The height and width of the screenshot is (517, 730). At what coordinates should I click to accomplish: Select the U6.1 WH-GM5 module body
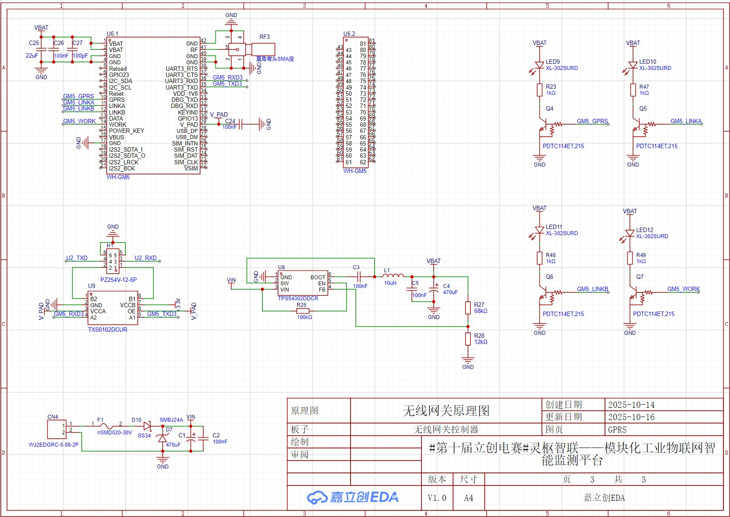pos(153,105)
